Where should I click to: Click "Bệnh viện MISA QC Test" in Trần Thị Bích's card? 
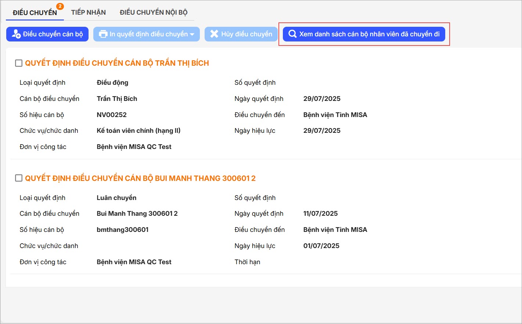coord(134,147)
